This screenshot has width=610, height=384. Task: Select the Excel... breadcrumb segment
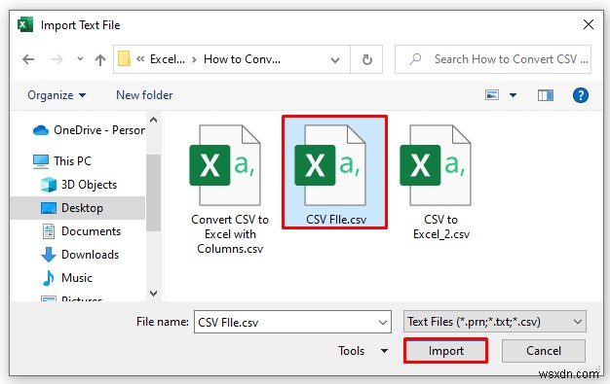(168, 59)
